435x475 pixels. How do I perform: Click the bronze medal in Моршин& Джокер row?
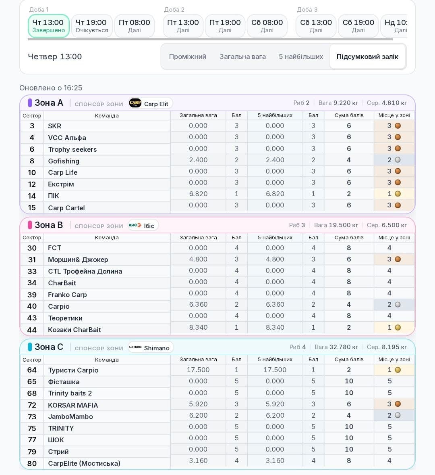click(x=398, y=259)
